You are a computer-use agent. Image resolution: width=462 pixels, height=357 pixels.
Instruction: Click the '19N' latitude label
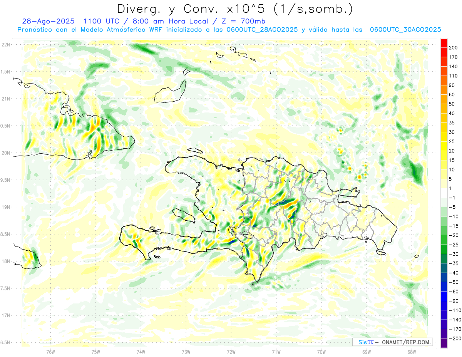point(6,207)
